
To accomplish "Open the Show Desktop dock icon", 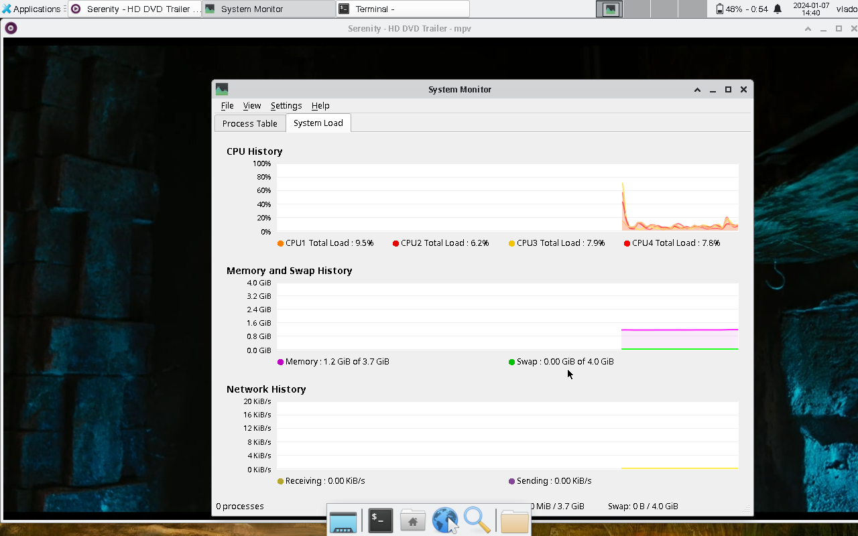I will pos(343,521).
